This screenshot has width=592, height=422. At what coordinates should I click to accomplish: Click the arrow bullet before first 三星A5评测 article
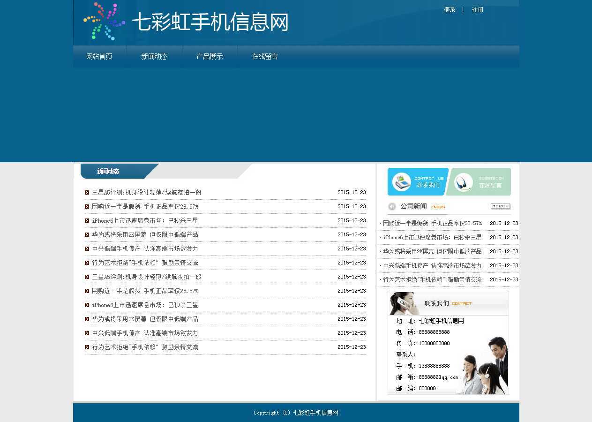click(87, 192)
